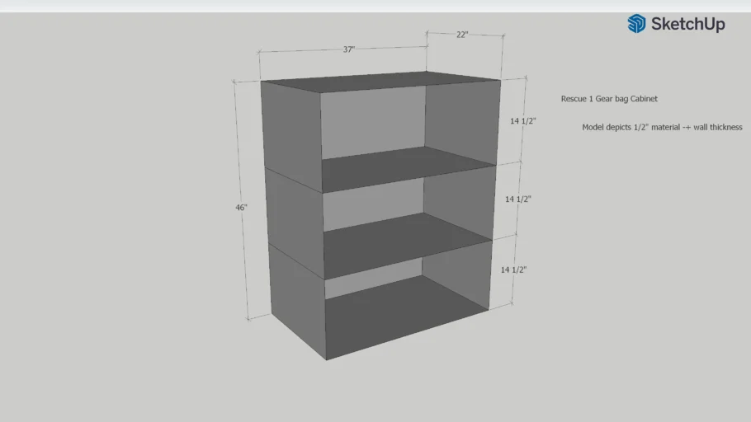The image size is (751, 422).
Task: Select upper section of left side panel
Action: click(290, 134)
